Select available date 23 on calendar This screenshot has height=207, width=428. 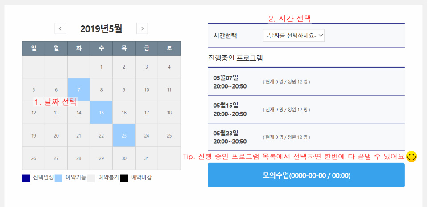(x=124, y=135)
